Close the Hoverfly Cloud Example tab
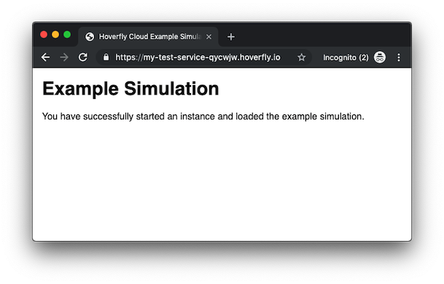 [x=209, y=37]
